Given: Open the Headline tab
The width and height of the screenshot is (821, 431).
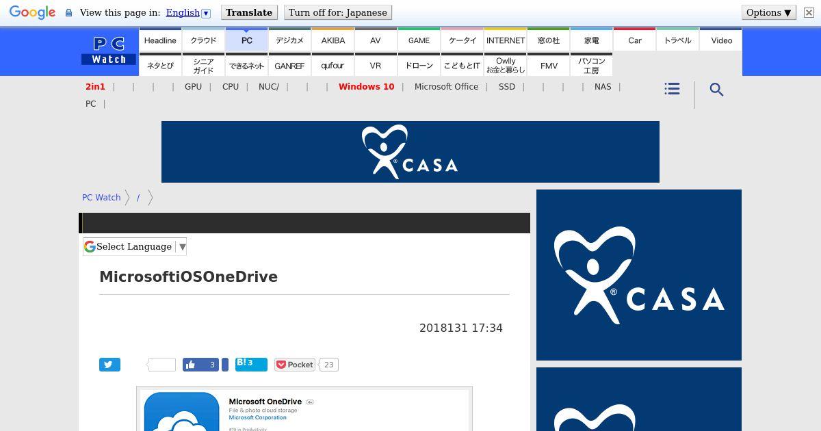Looking at the screenshot, I should tap(160, 40).
